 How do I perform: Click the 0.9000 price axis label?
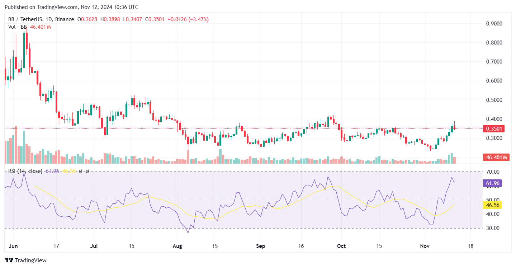(494, 24)
